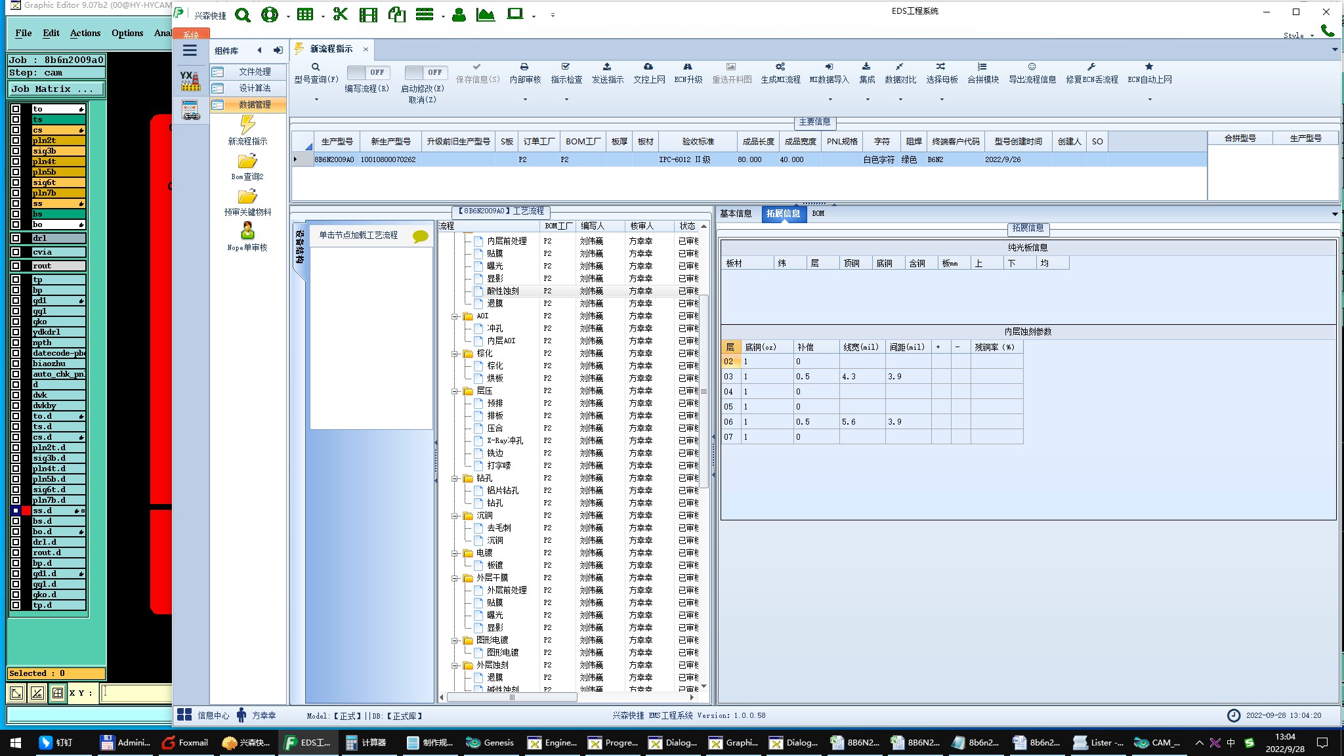Toggle the 自动修改 OFF switch
This screenshot has width=1344, height=756.
pos(425,72)
